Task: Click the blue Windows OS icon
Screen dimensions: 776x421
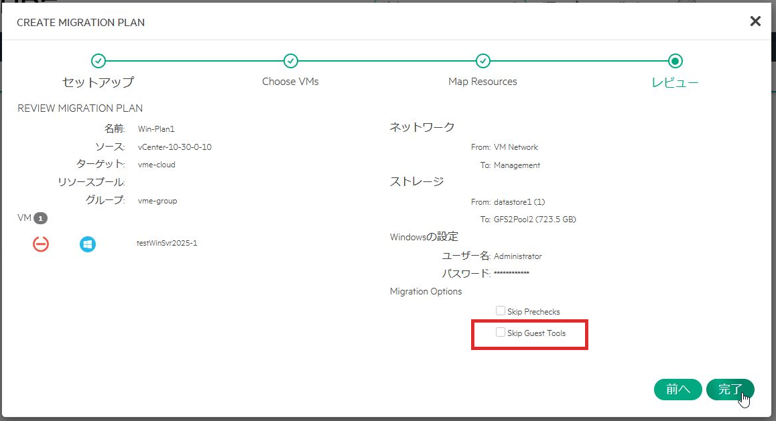Action: click(87, 244)
